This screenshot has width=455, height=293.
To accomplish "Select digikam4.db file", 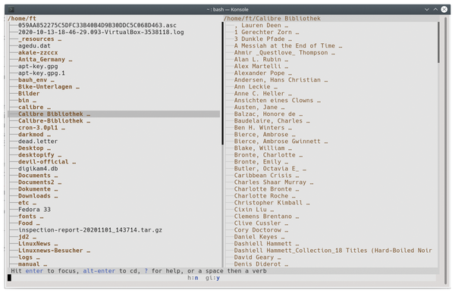I will pyautogui.click(x=38, y=169).
